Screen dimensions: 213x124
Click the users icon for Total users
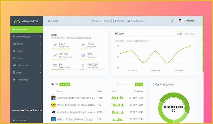(83, 55)
